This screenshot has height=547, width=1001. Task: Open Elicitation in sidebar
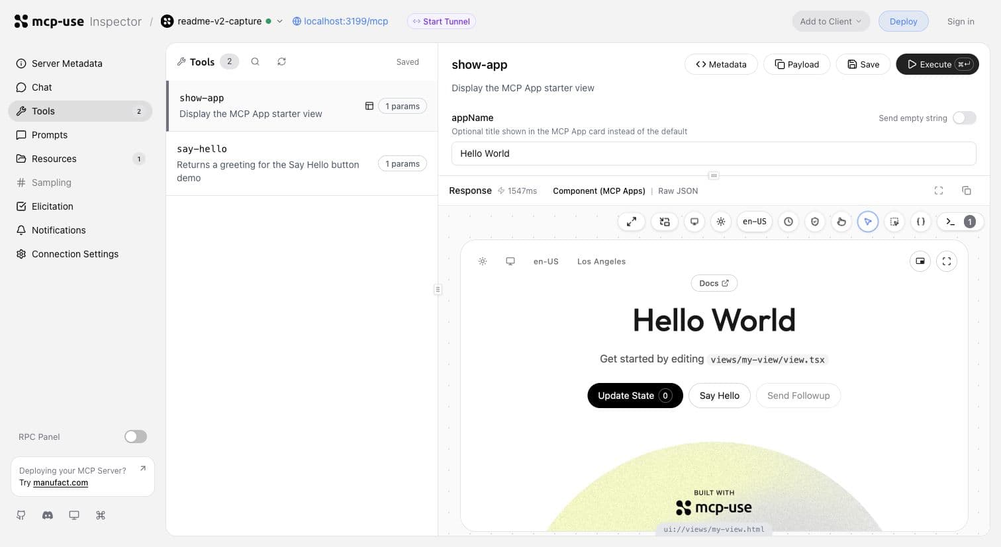point(80,206)
